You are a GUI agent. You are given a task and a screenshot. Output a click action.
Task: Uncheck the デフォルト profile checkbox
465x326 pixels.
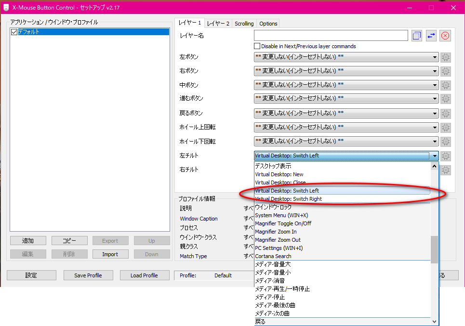tap(14, 32)
